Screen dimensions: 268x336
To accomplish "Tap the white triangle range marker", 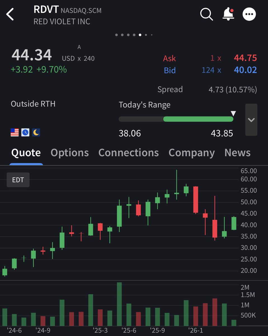I will point(233,113).
